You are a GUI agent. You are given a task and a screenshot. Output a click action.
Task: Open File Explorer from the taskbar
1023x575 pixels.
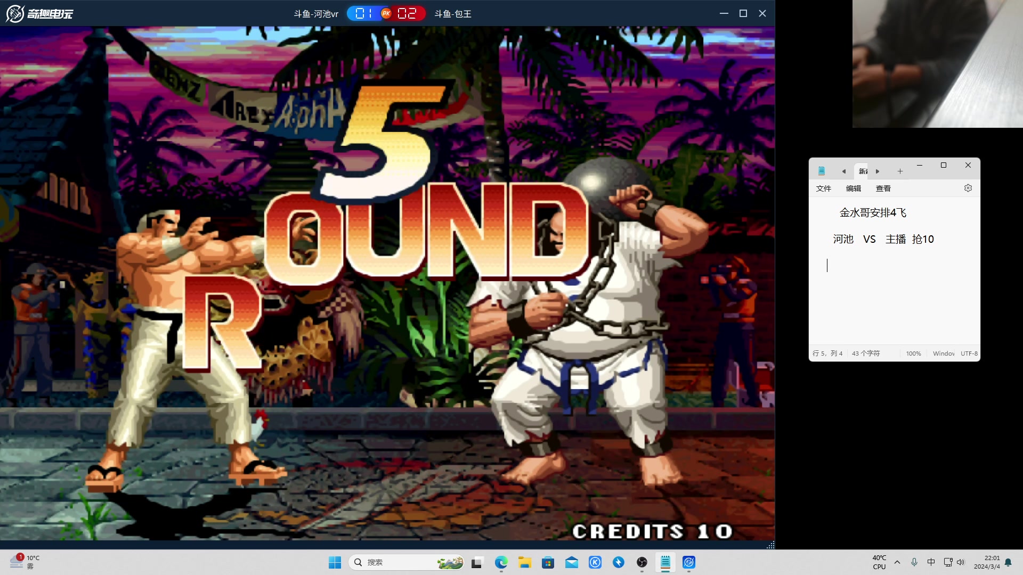525,562
